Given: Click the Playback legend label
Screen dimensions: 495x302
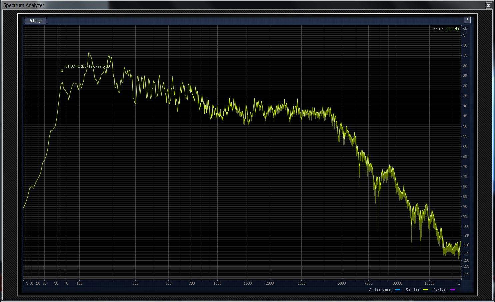Looking at the screenshot, I should [440, 290].
